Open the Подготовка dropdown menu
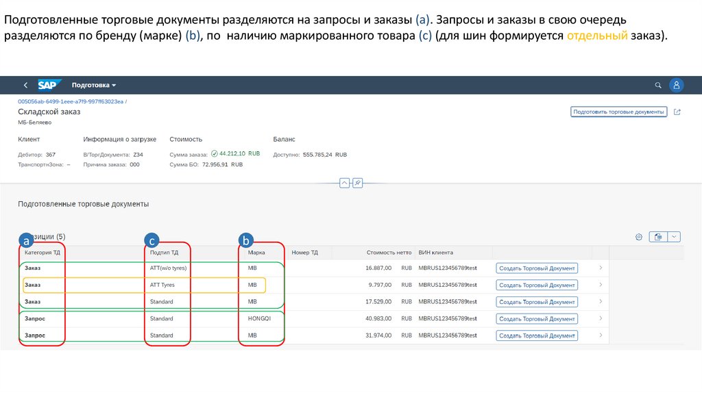 tap(93, 85)
